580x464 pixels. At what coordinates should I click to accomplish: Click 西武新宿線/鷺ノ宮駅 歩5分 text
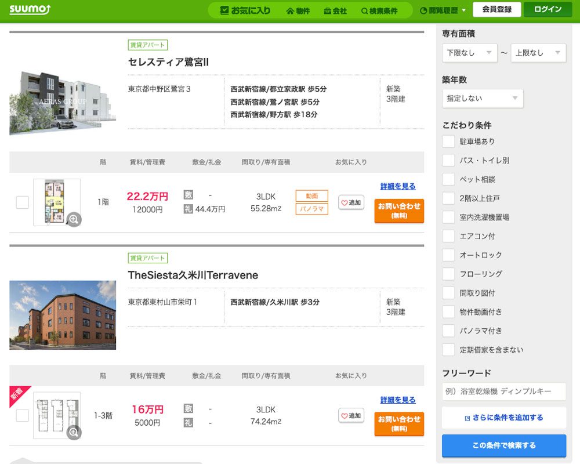pos(275,101)
